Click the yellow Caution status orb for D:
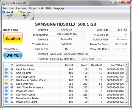Viewport: 132px width, 108px height. 19,12
